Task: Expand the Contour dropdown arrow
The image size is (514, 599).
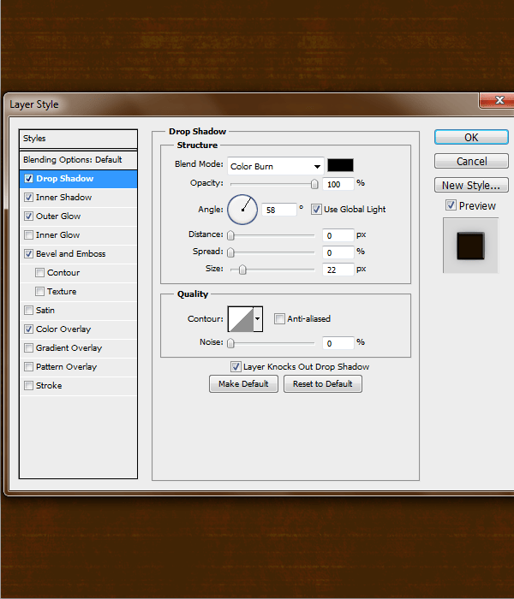Action: 258,318
